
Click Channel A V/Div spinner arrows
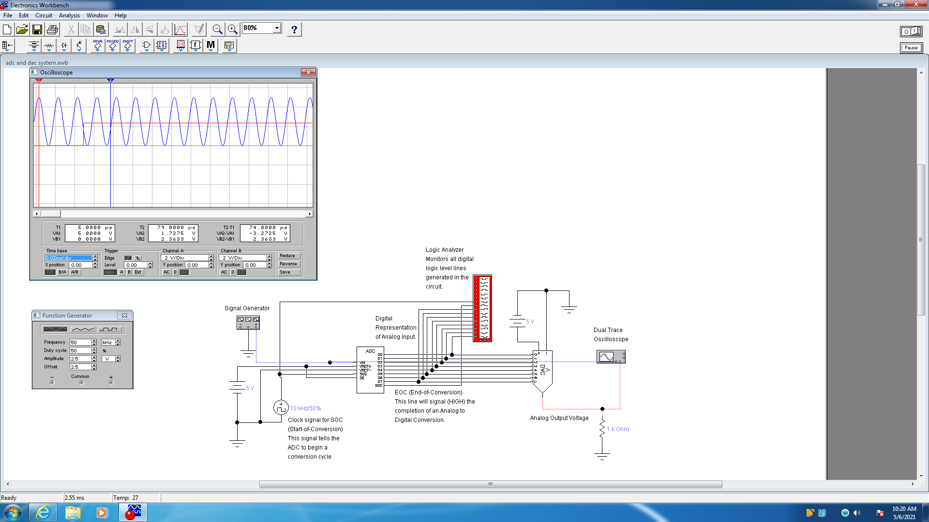pos(211,258)
